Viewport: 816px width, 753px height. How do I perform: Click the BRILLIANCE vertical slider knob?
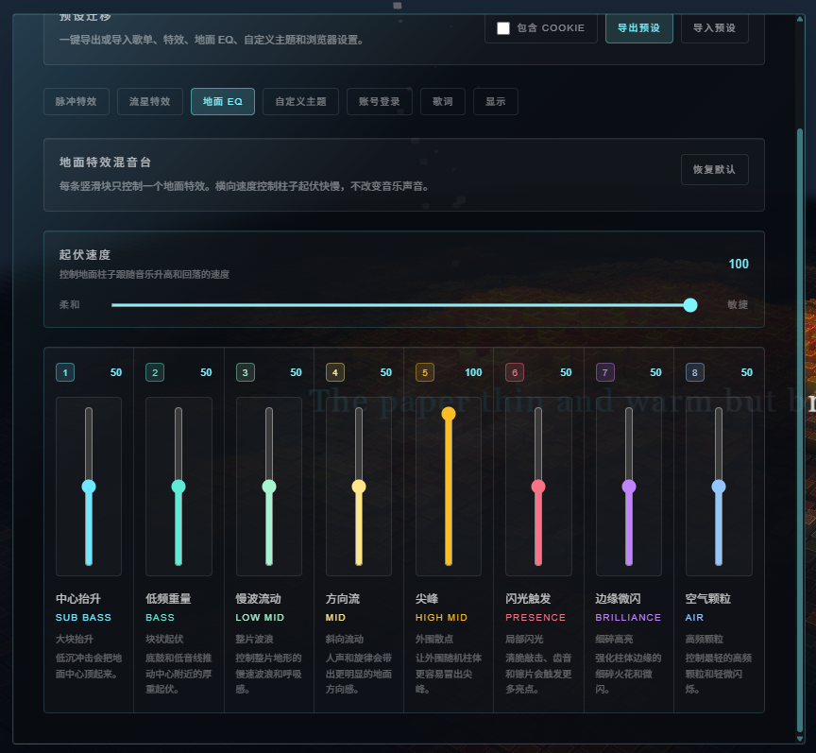tap(629, 487)
